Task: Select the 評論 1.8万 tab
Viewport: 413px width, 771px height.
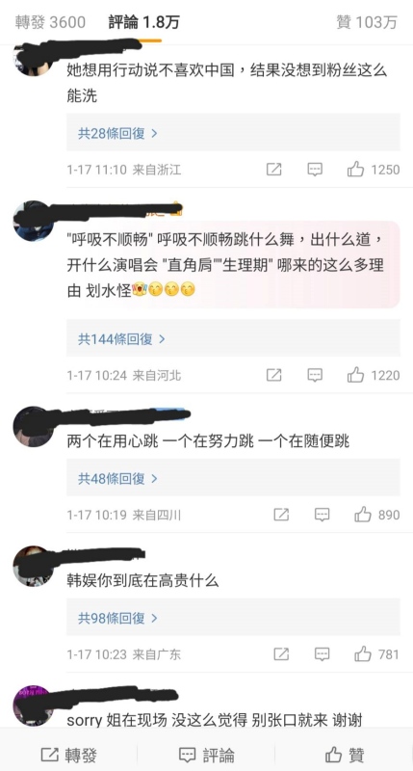Action: (x=143, y=22)
